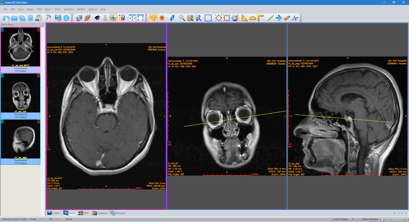
Task: Select the t1_se_cor series thumbnail
Action: pos(20,96)
